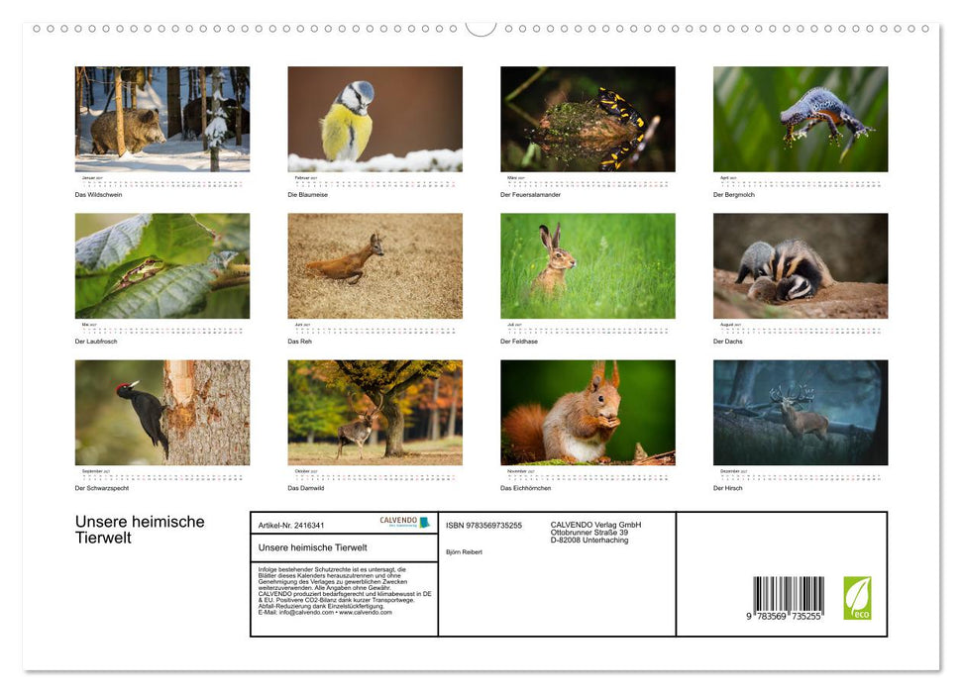Click the calendar hanger notch

click(x=481, y=29)
